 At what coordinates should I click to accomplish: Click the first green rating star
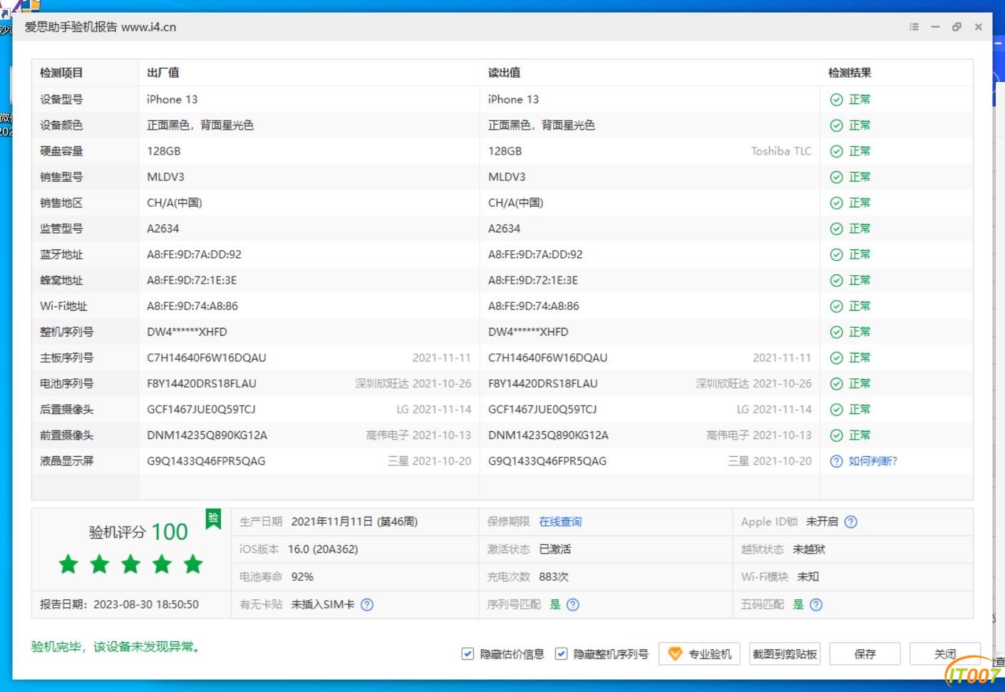(x=68, y=564)
